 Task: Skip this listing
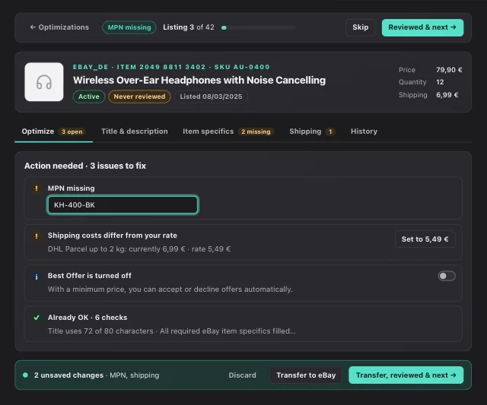click(360, 27)
